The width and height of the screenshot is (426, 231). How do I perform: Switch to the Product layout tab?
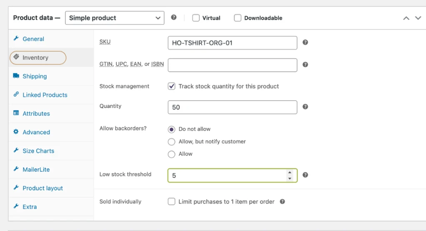[x=51, y=188]
